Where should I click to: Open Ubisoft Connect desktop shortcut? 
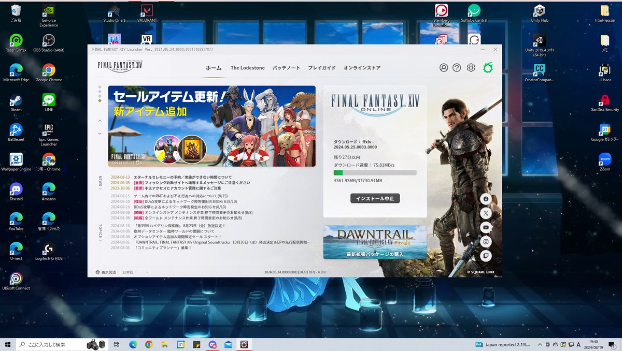[16, 281]
